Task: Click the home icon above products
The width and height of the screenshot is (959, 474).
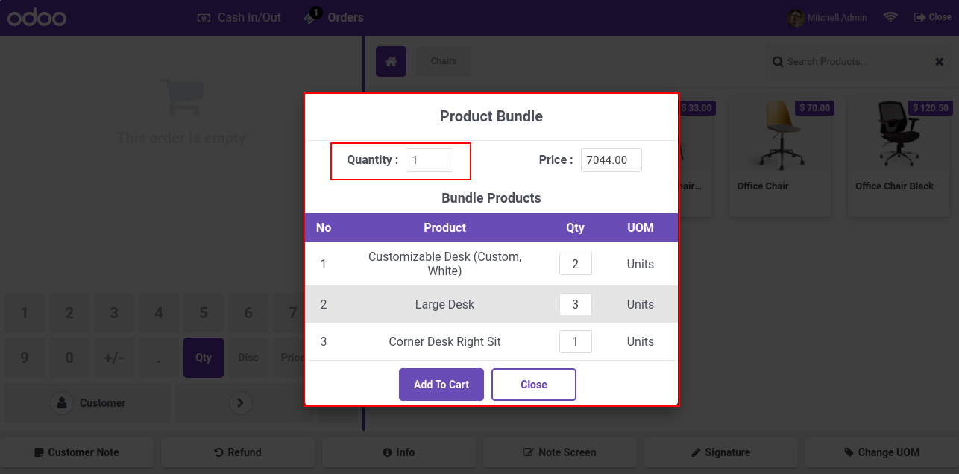Action: [x=391, y=61]
